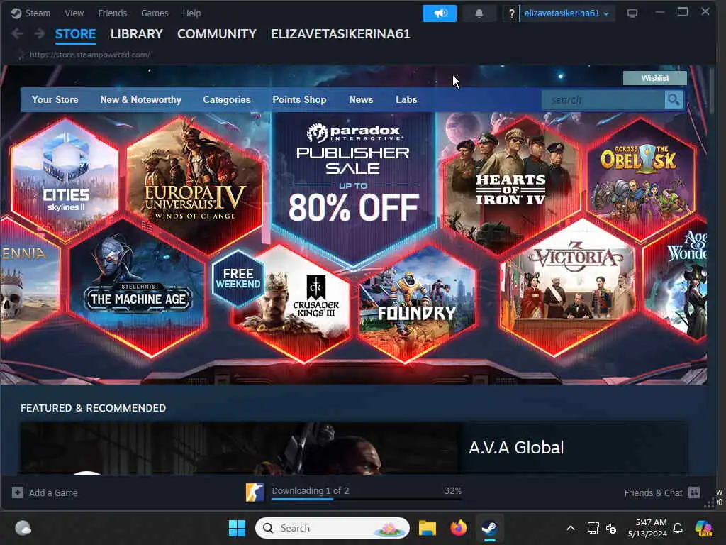The height and width of the screenshot is (545, 726).
Task: Open Stellaris The Machine Age tile
Action: point(138,287)
